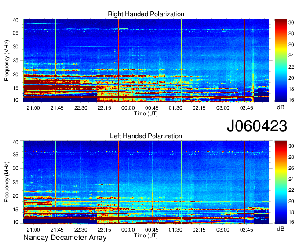Click the Left Handed plot color bar
Screen dimensions: 299x243
click(x=281, y=182)
